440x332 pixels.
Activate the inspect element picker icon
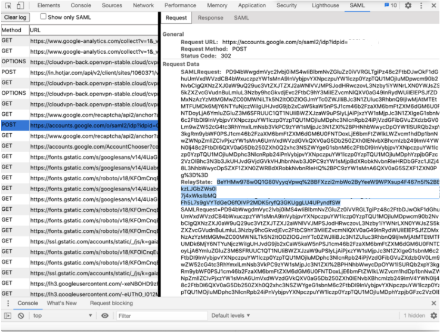[8, 5]
